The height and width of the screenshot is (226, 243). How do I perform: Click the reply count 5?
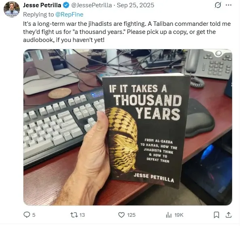[34, 215]
